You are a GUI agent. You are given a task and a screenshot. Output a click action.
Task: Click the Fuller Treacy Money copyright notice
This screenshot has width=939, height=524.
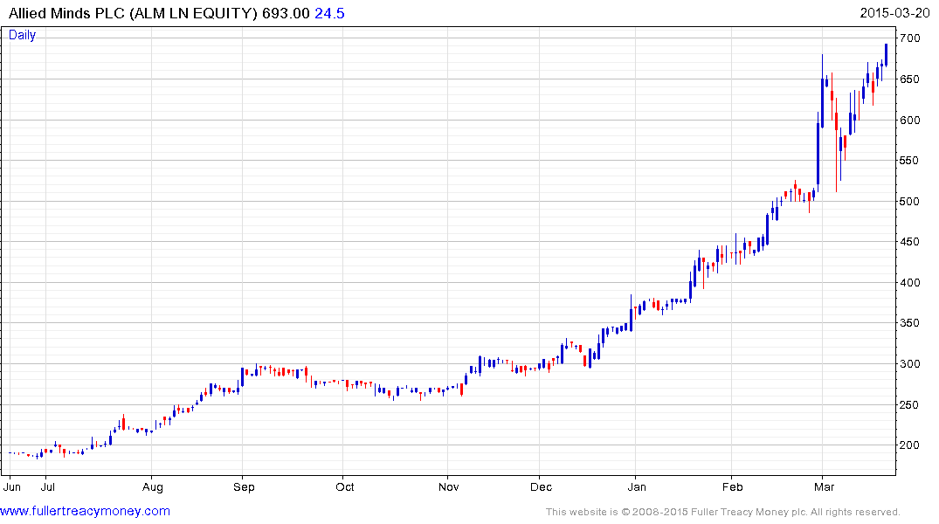coord(722,512)
